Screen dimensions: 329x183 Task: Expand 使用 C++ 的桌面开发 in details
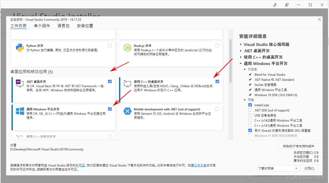[x=241, y=57]
